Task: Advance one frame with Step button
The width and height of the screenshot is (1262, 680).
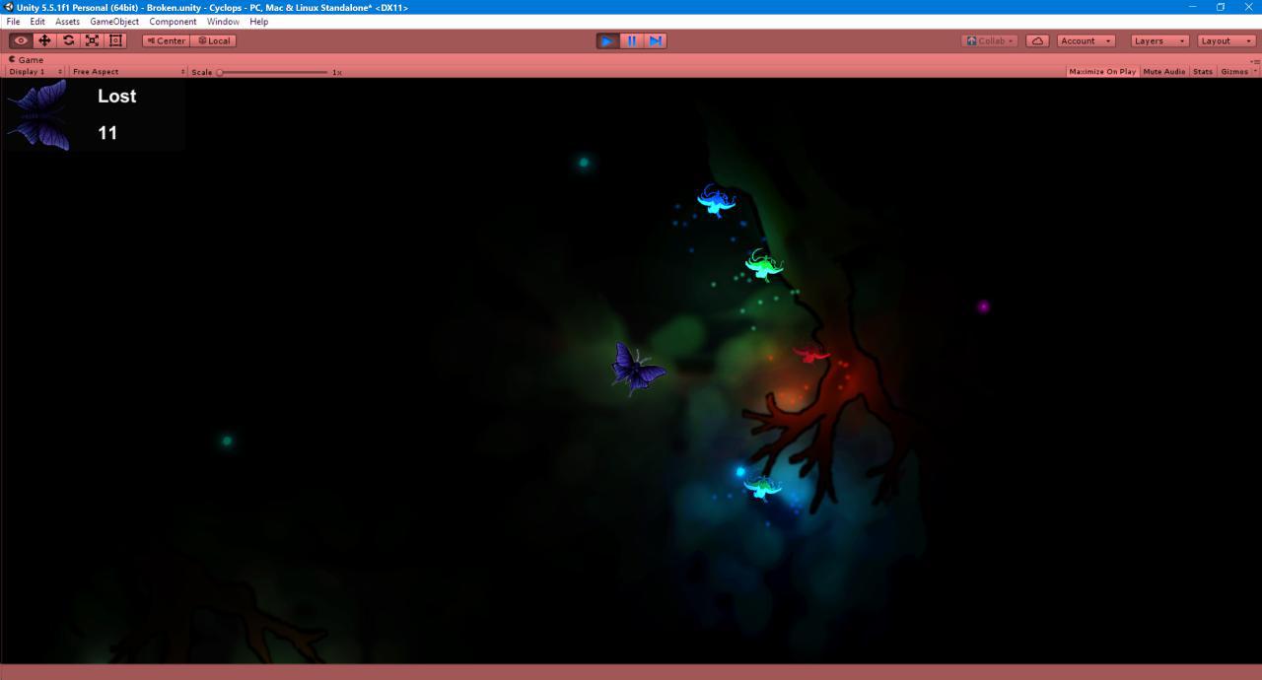Action: [x=655, y=40]
